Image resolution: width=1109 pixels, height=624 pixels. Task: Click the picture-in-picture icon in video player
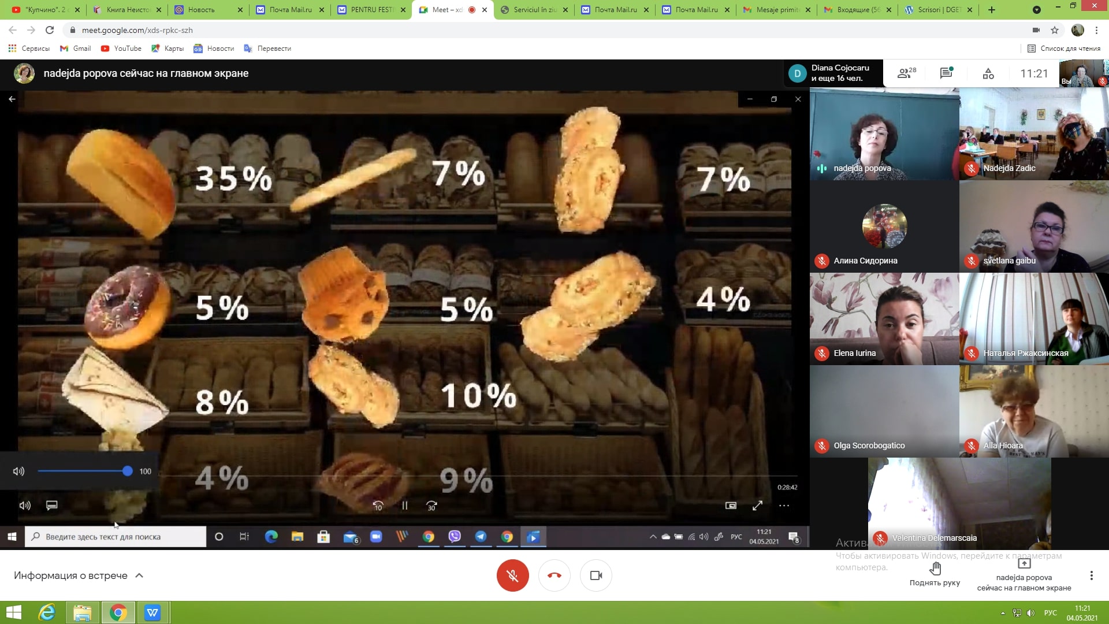pos(731,506)
